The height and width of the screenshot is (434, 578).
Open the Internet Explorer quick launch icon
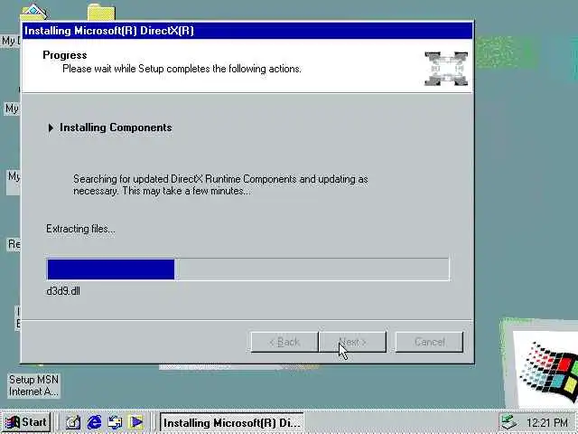94,422
